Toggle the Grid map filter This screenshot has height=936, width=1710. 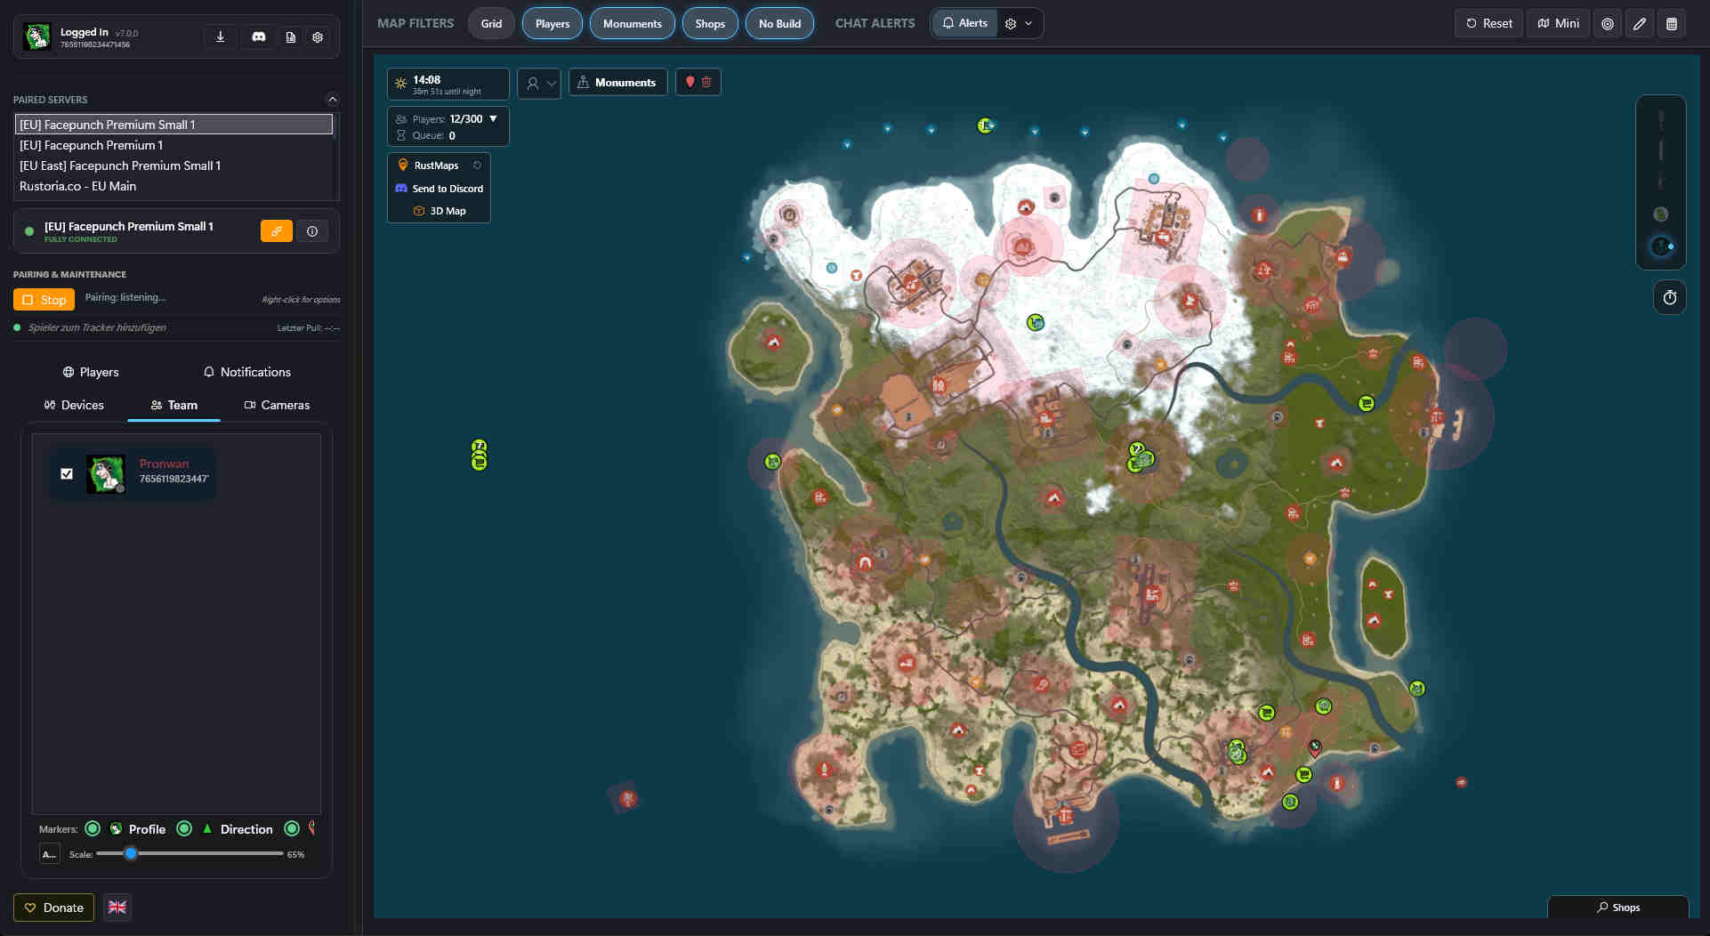[x=491, y=24]
